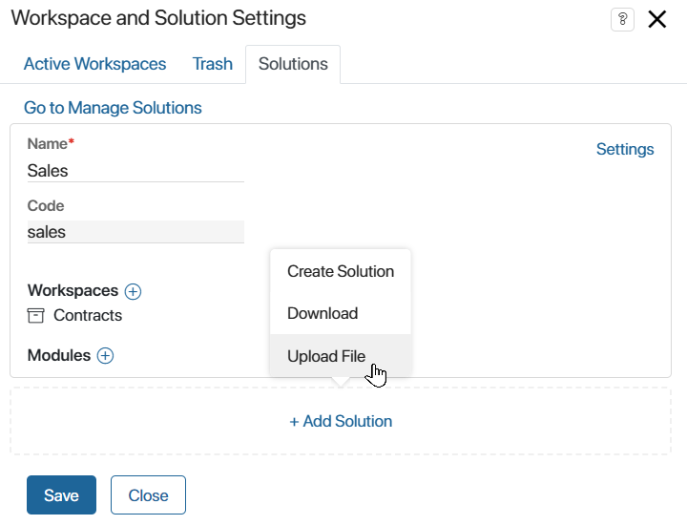The width and height of the screenshot is (687, 525).
Task: Add a workspace with the plus icon
Action: (133, 291)
